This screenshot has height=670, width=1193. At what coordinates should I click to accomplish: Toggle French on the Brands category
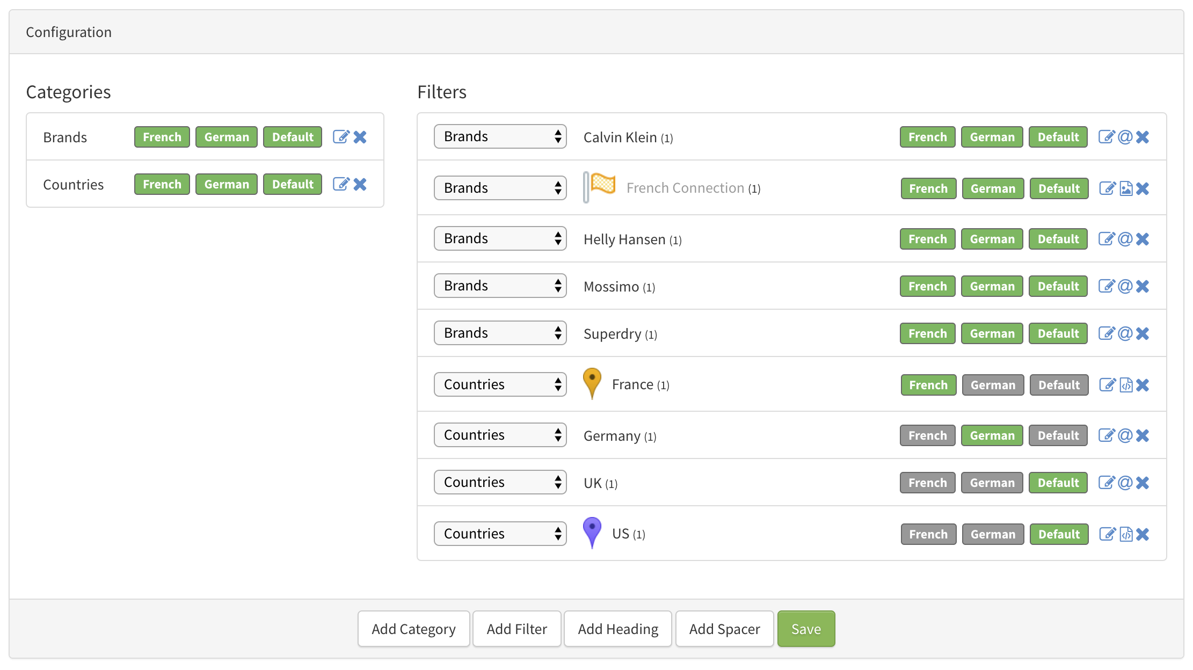tap(162, 137)
